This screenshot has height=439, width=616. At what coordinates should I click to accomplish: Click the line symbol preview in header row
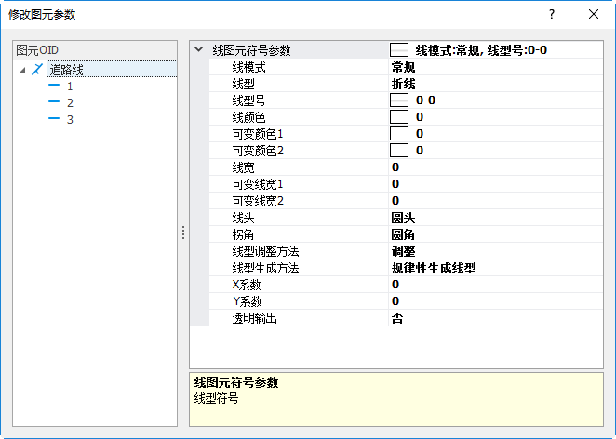pos(399,50)
